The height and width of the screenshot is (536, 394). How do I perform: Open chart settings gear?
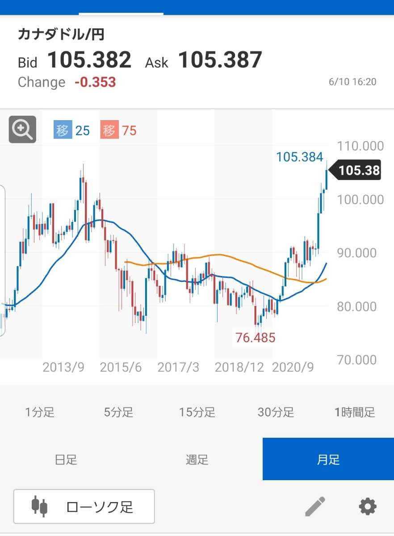pos(368,507)
